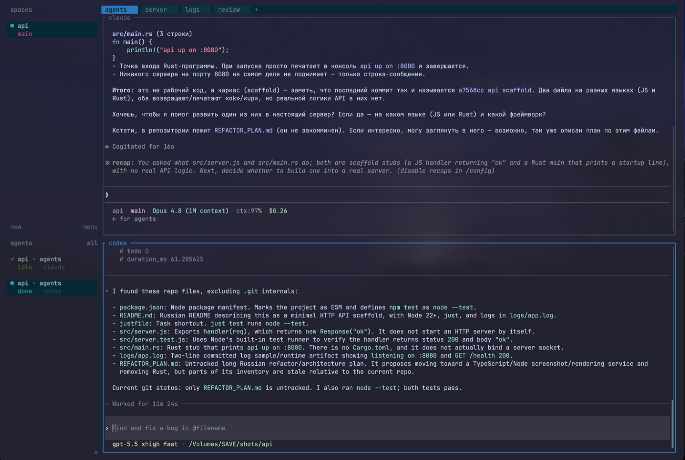Viewport: 685px width, 460px height.
Task: Click the status dot beside api agents codex
Action: (12, 283)
